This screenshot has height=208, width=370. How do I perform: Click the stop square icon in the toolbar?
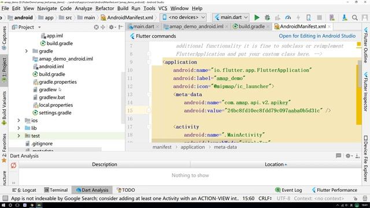tap(319, 17)
